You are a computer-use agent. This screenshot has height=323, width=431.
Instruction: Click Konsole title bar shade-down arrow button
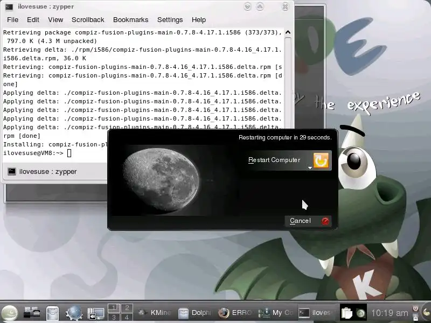coord(247,6)
